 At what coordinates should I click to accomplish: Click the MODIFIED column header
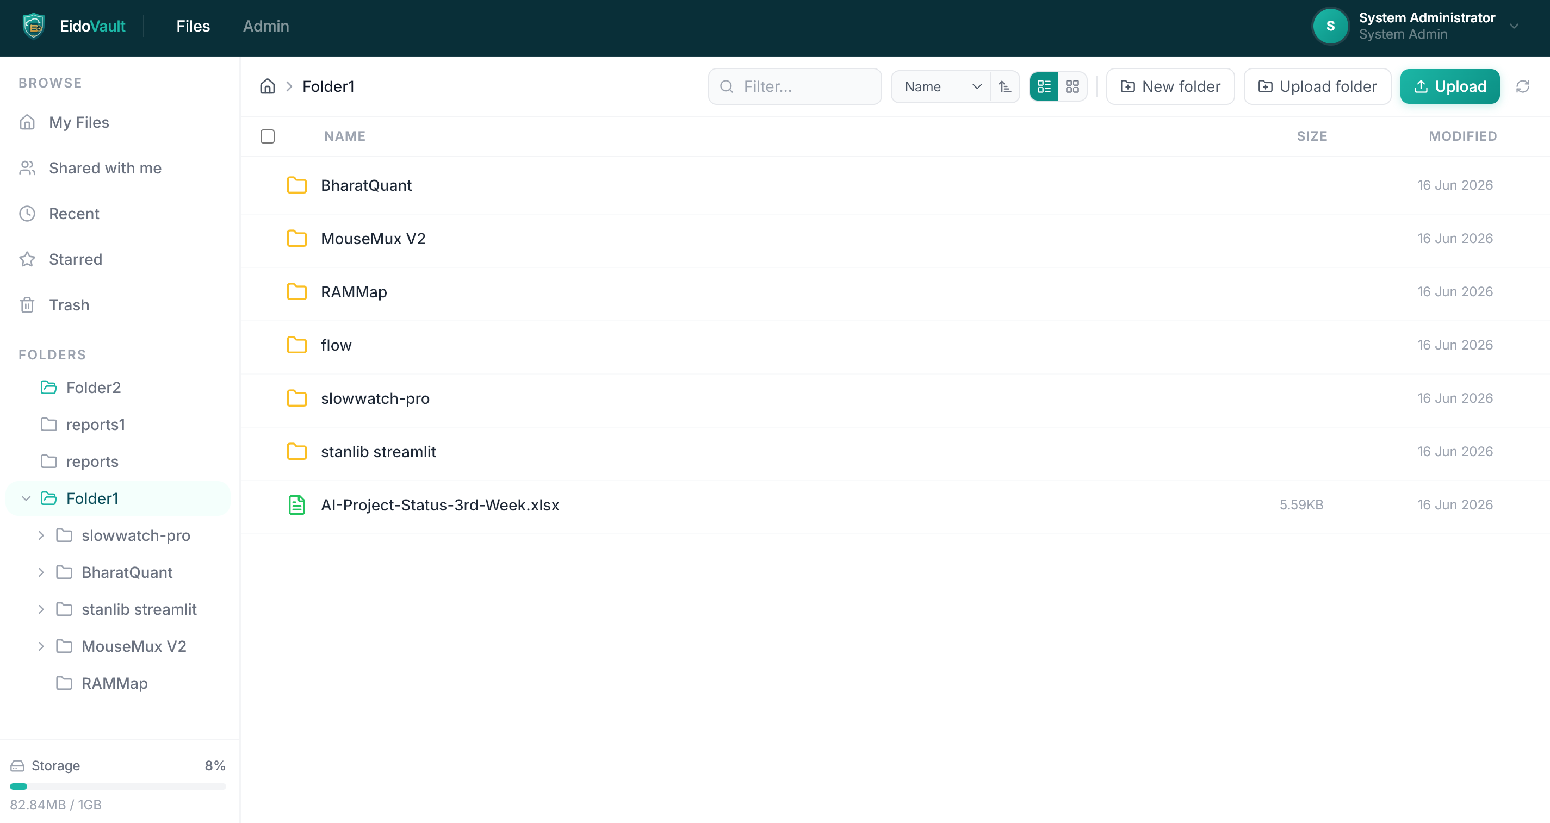click(x=1463, y=136)
